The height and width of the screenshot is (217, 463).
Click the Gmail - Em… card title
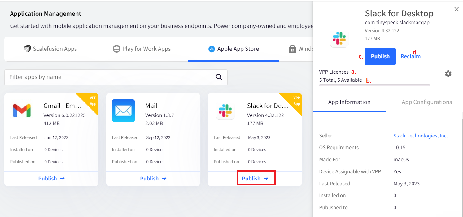(63, 106)
